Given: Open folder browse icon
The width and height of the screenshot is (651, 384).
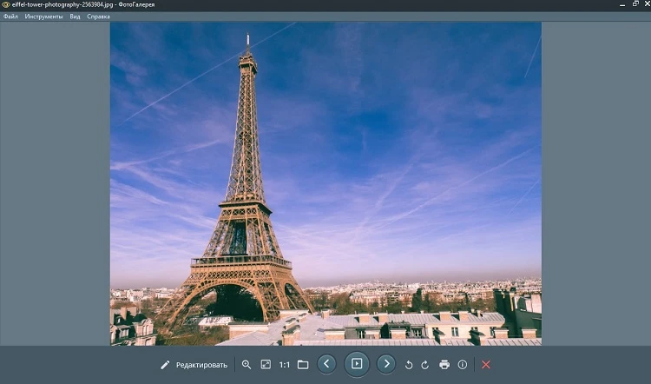Looking at the screenshot, I should click(x=303, y=365).
